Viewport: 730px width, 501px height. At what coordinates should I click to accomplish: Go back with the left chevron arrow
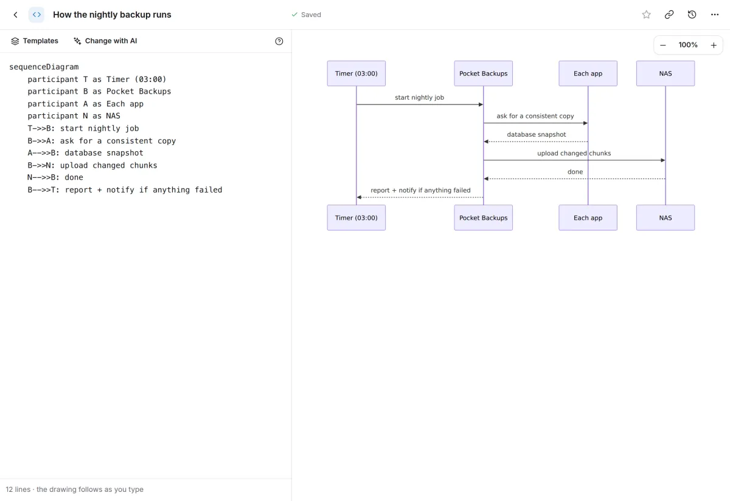[x=16, y=15]
